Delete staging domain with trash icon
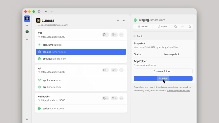Image resolution: width=219 pixels, height=123 pixels. pyautogui.click(x=190, y=27)
